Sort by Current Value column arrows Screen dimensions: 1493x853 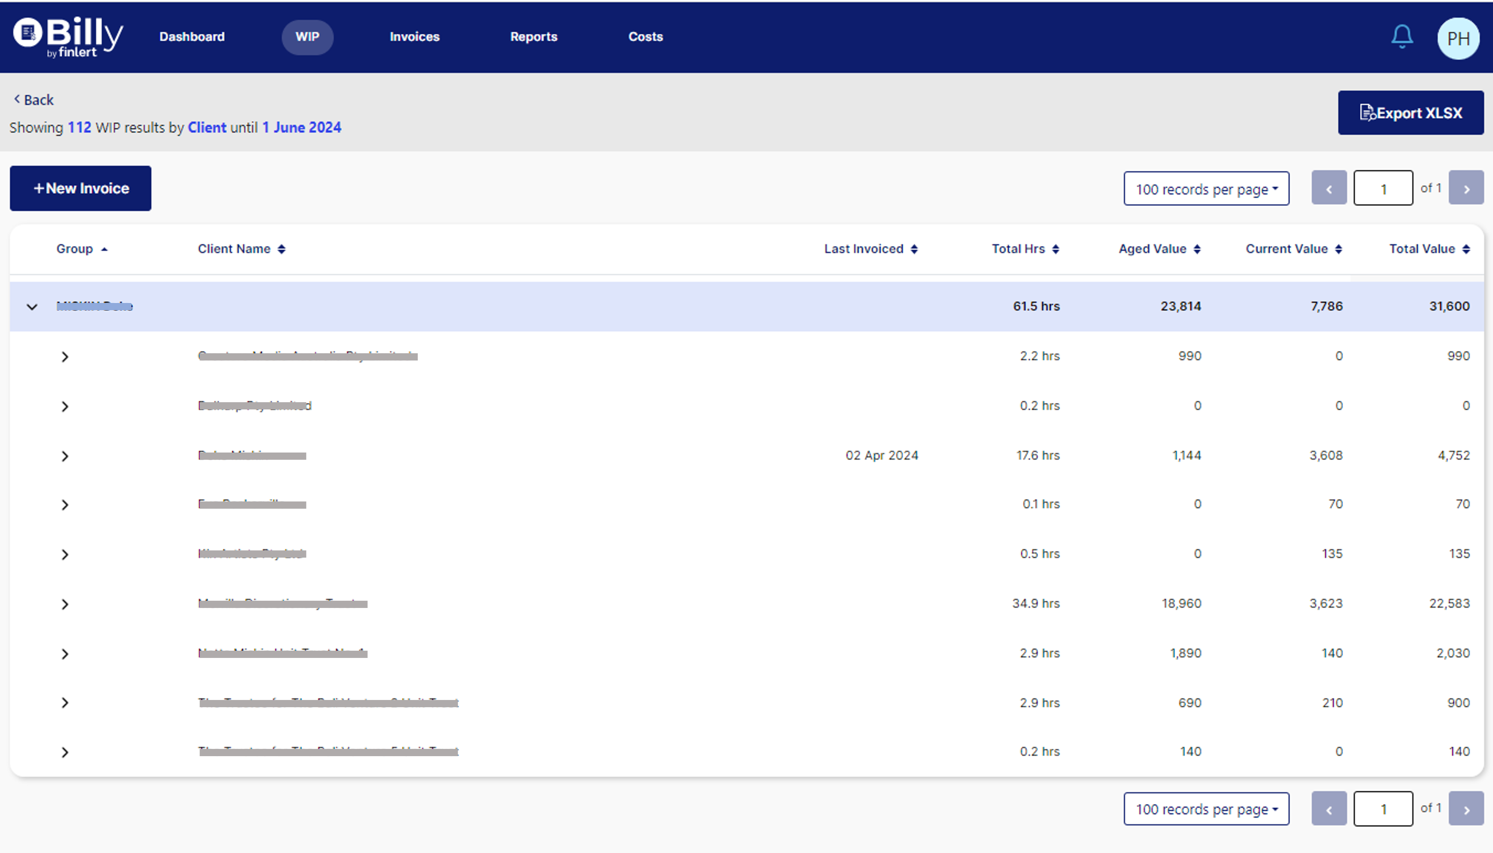coord(1339,249)
